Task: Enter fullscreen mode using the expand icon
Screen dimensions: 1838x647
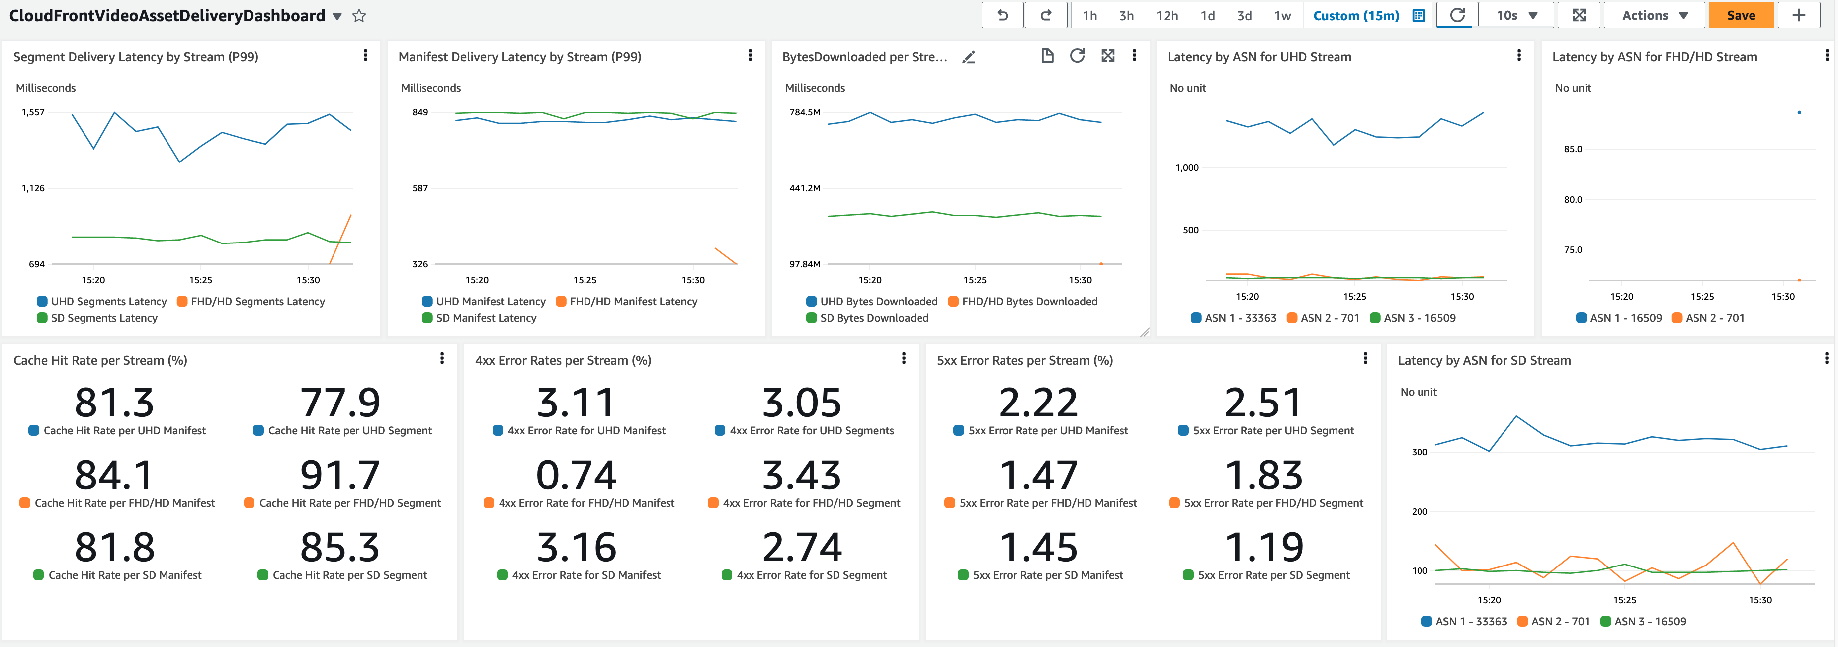Action: point(1579,15)
